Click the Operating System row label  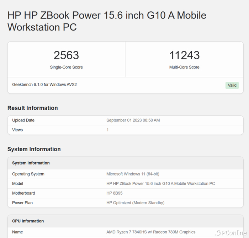click(x=28, y=174)
